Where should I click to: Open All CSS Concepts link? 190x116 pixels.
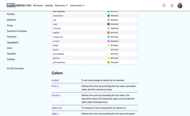(15, 68)
